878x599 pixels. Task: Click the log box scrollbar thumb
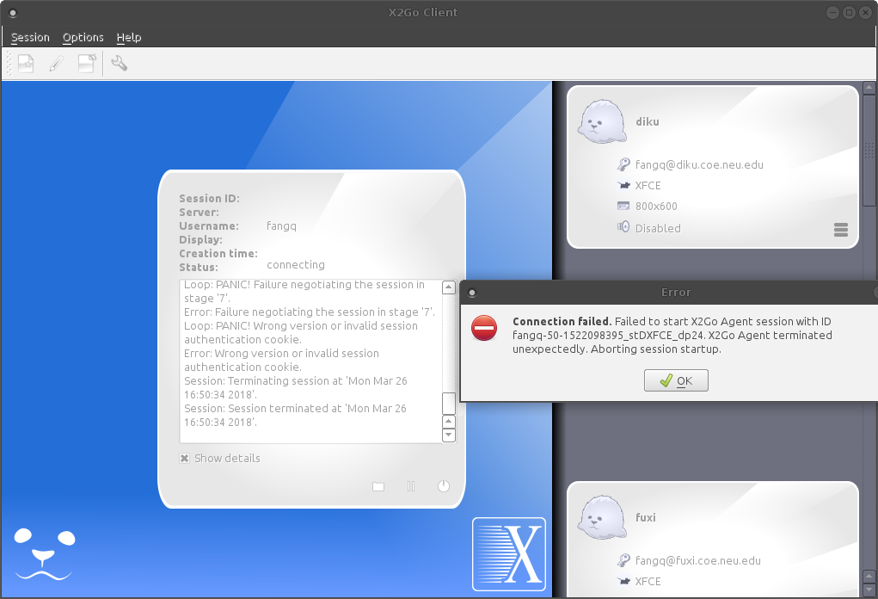(449, 403)
